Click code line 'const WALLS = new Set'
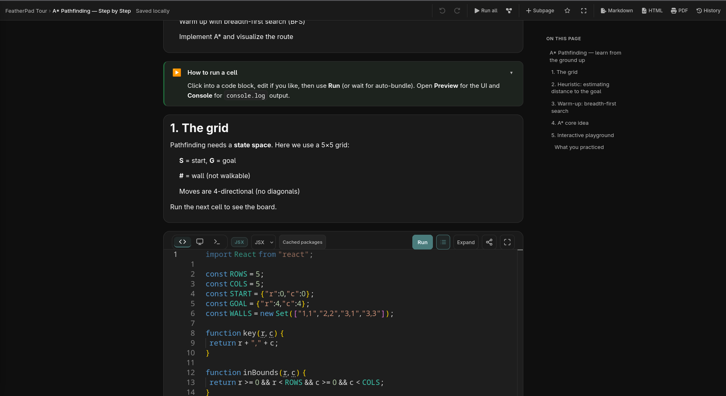The image size is (726, 396). tap(299, 314)
